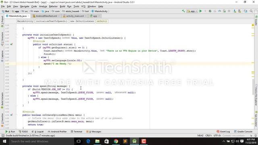This screenshot has width=258, height=145.
Task: Open the Android Profiler tool window
Action: point(57,132)
